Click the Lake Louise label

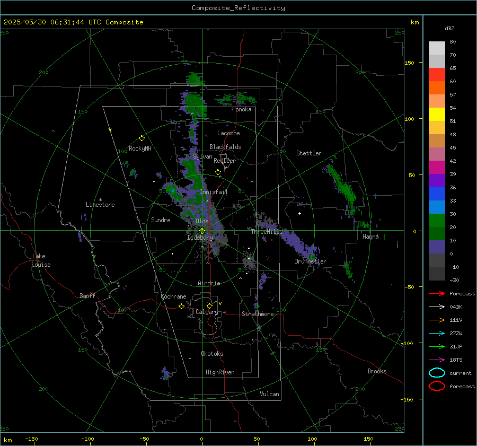point(41,260)
